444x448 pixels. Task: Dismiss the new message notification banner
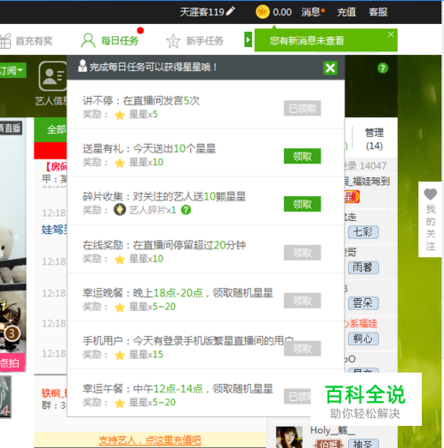pos(391,35)
